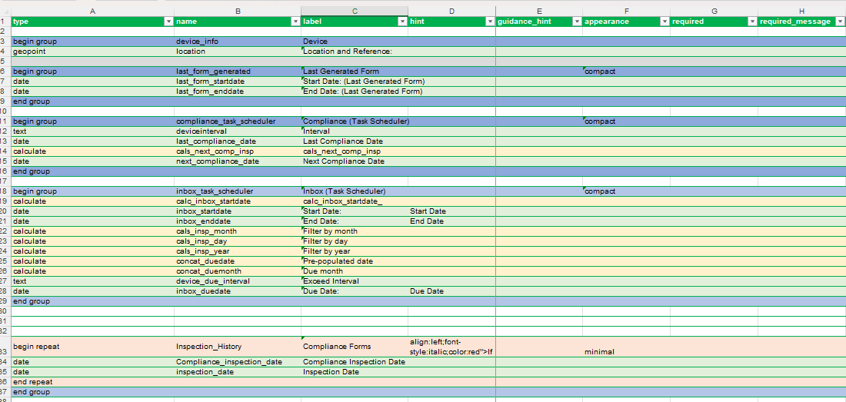
Task: Click the 'Compliance_inspection_date' cell
Action: coord(238,362)
